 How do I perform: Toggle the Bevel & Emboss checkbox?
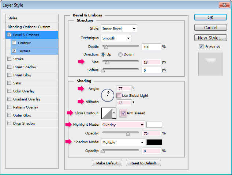[x=9, y=35]
